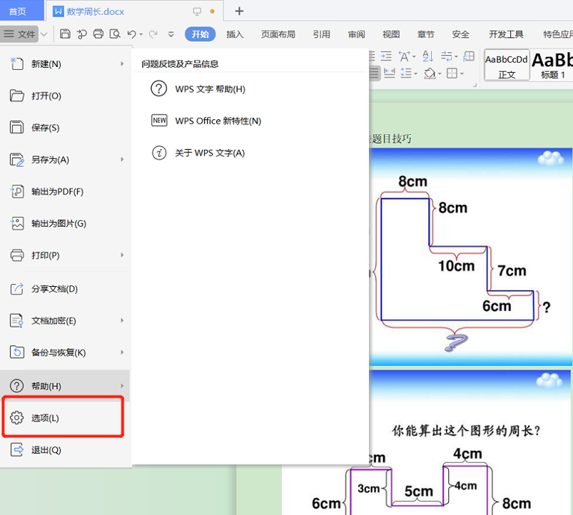Click the tab stops grid icon
The image size is (573, 515).
(x=469, y=56)
